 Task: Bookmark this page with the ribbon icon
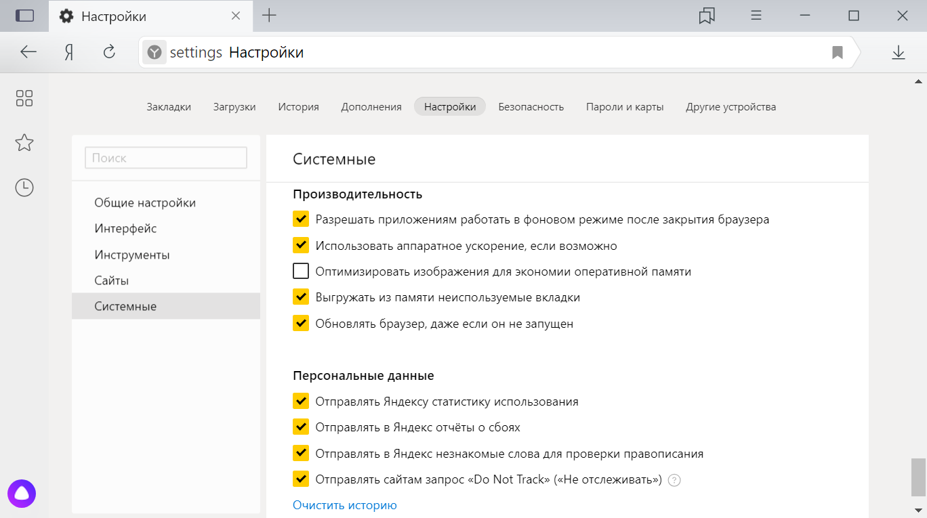(x=838, y=52)
